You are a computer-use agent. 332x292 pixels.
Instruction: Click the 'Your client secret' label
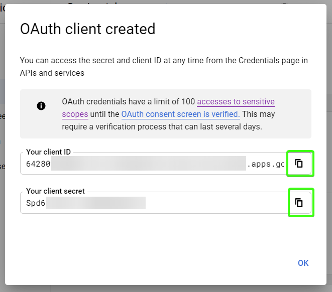click(x=55, y=191)
